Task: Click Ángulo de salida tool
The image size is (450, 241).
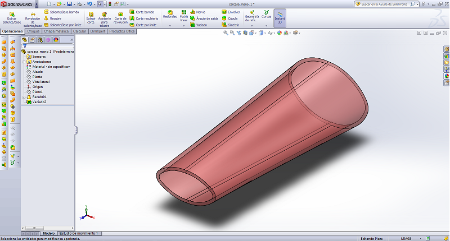Action: click(x=204, y=18)
